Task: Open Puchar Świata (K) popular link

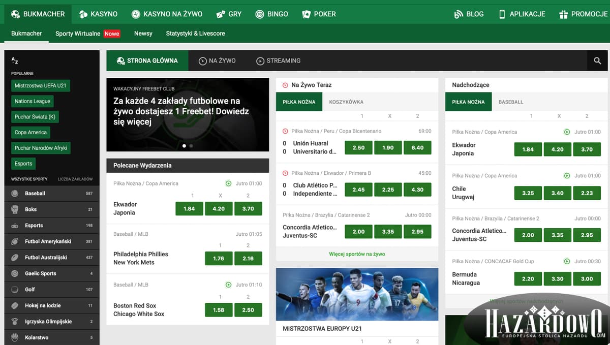Action: click(35, 117)
